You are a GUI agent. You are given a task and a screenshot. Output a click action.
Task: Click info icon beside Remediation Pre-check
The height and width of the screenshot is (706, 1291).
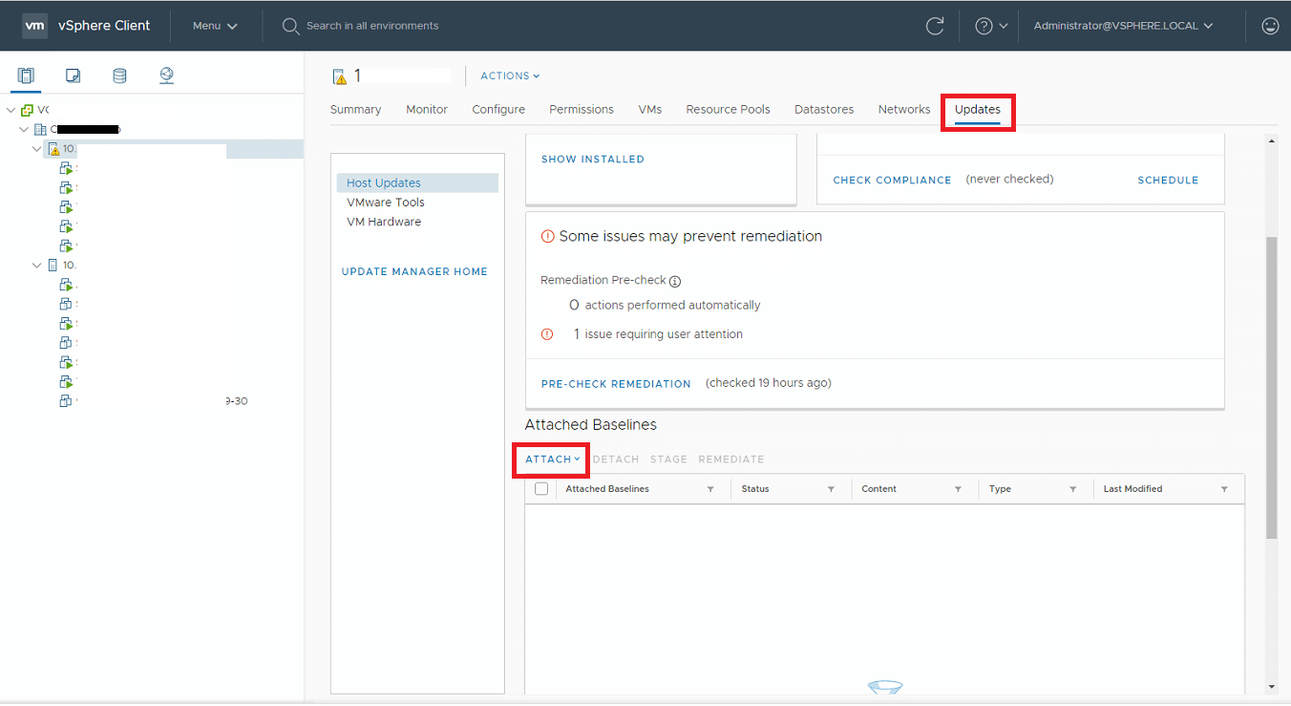coord(675,281)
